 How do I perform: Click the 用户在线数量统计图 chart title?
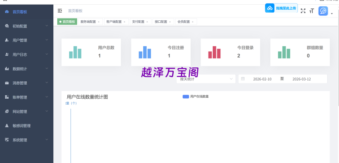point(87,97)
